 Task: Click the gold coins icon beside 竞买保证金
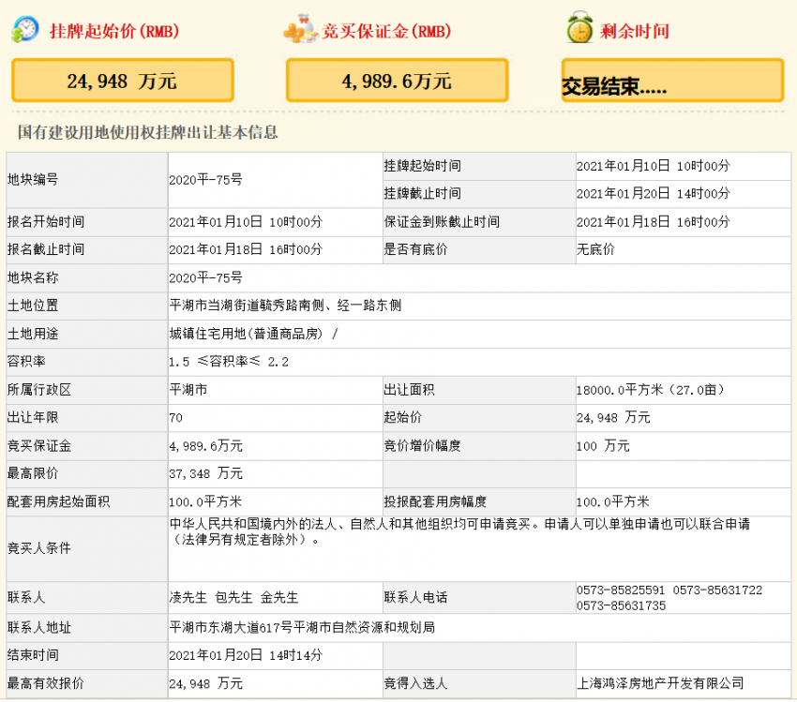pos(300,30)
